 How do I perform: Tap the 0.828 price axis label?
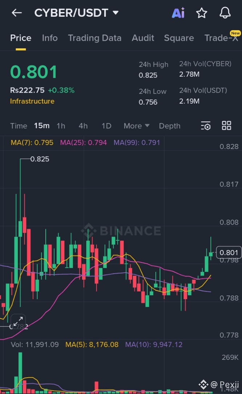(x=229, y=147)
